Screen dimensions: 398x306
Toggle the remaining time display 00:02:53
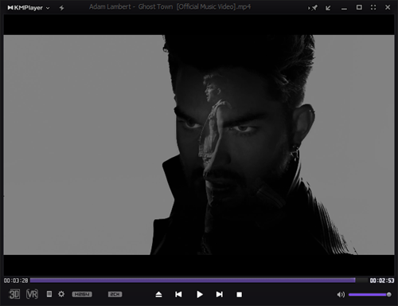click(382, 280)
